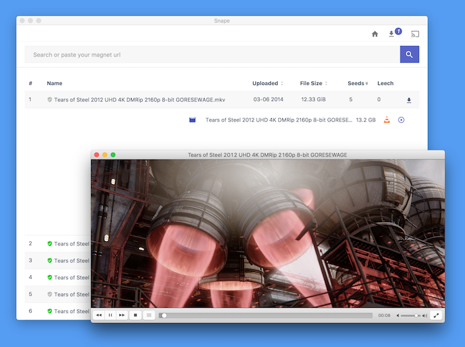Rewind the video in the player
465x347 pixels.
point(99,315)
